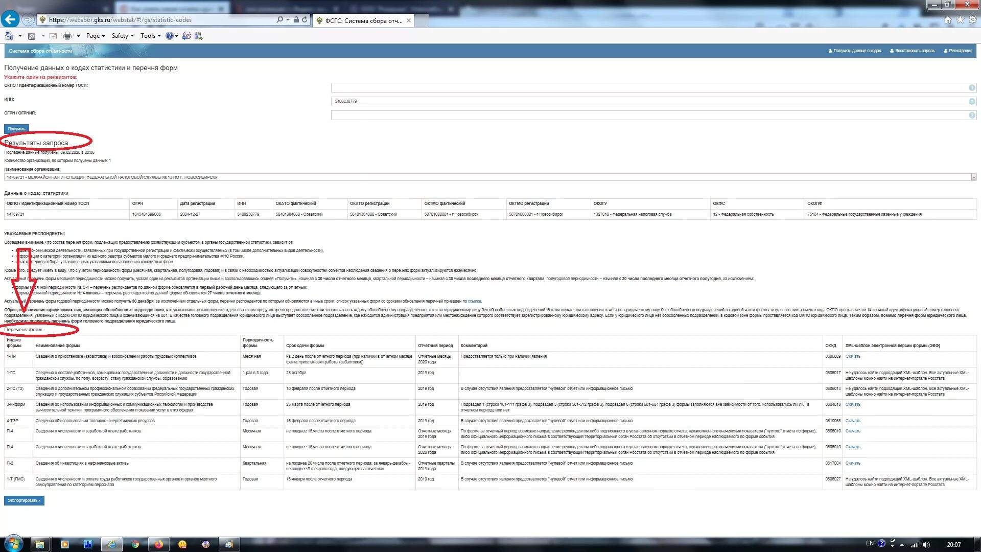Click the browser back arrow button

(x=10, y=19)
